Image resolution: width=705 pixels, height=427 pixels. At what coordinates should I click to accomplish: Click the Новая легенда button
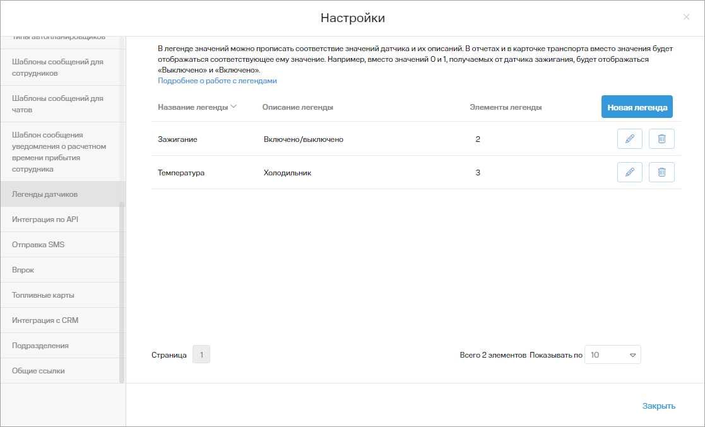tap(637, 107)
